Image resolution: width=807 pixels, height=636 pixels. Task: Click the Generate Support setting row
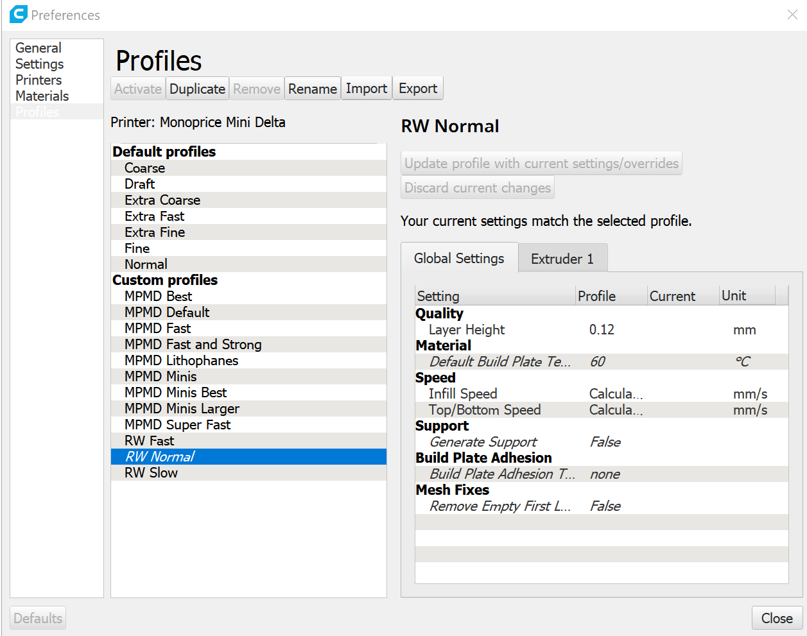pyautogui.click(x=602, y=442)
